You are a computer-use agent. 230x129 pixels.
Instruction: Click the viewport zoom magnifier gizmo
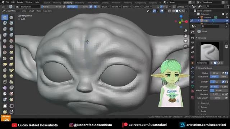(185, 30)
